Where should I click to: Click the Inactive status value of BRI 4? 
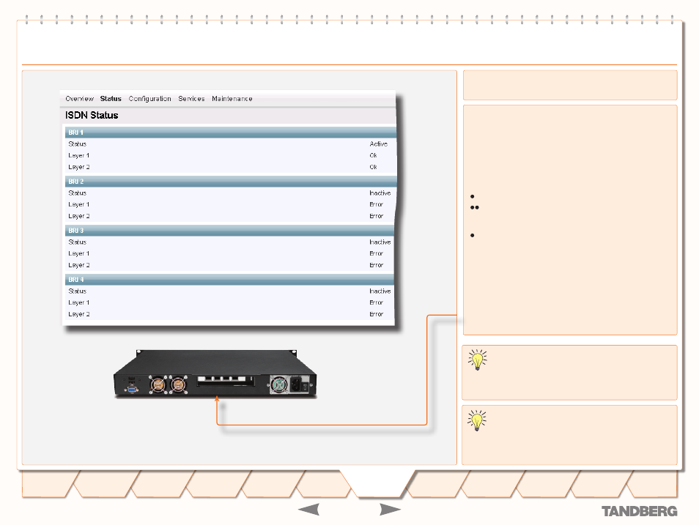(x=380, y=291)
